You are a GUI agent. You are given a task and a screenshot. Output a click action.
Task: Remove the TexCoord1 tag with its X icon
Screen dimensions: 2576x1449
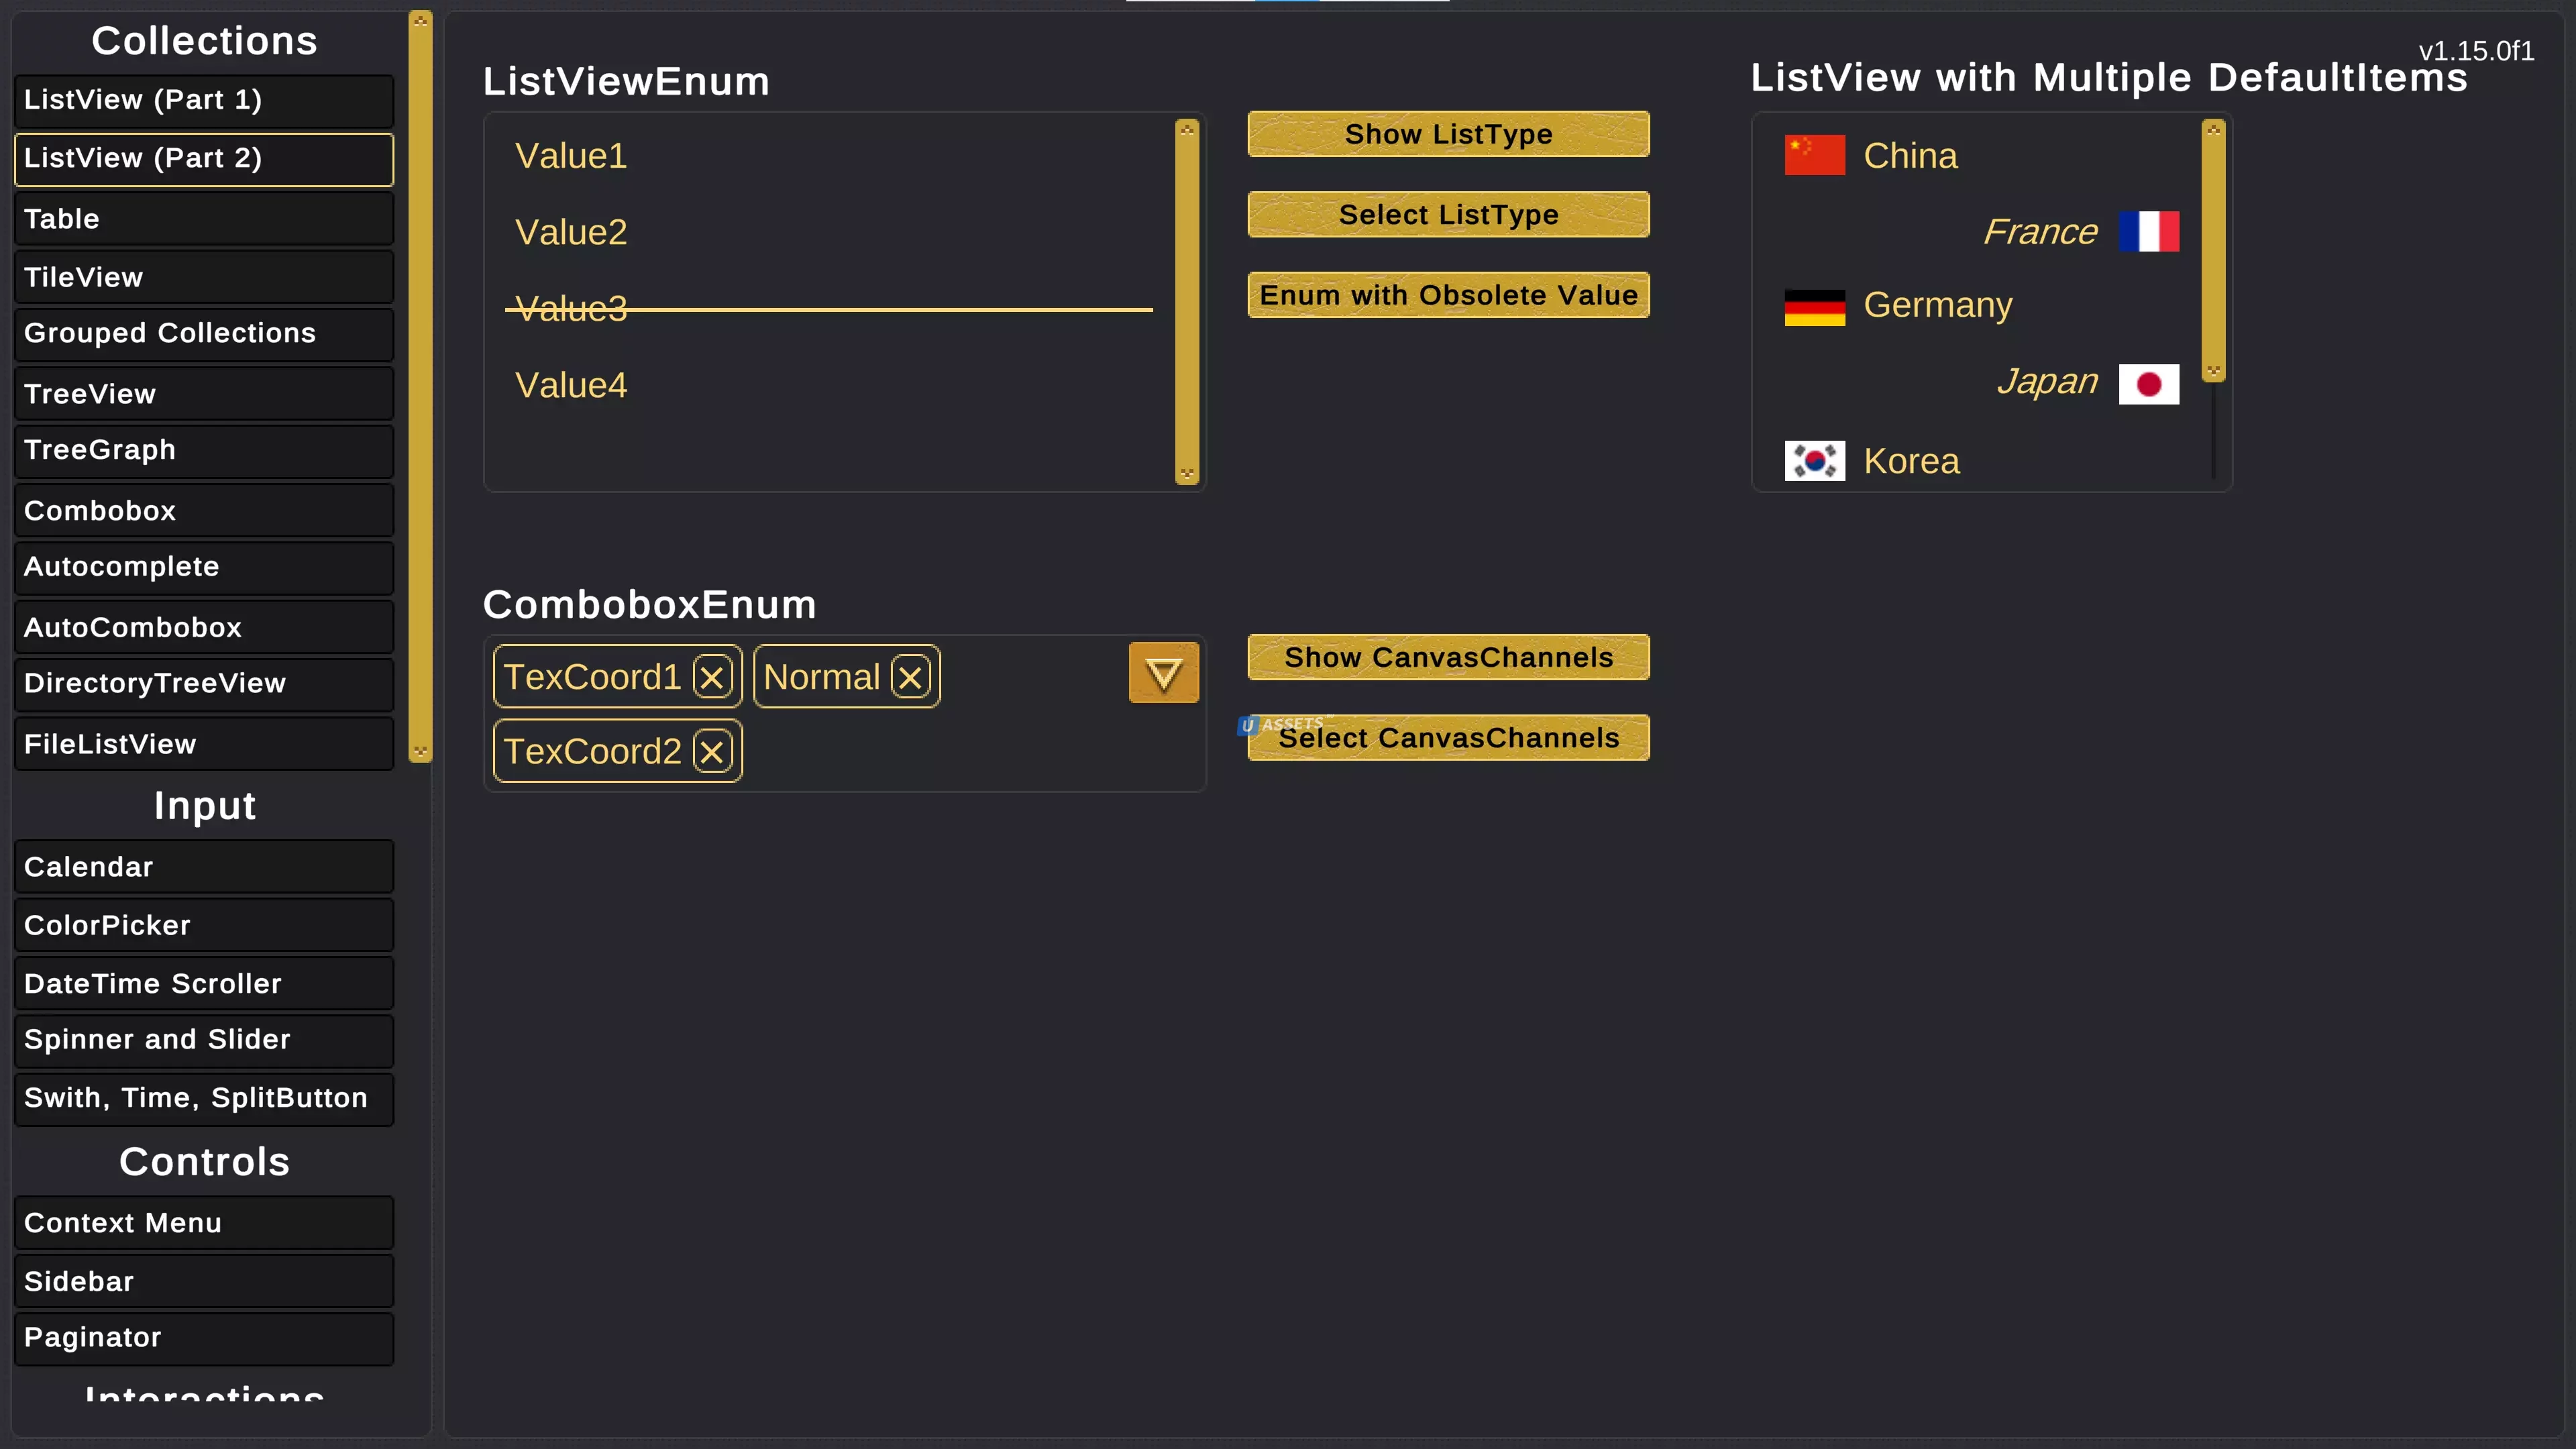pyautogui.click(x=712, y=678)
